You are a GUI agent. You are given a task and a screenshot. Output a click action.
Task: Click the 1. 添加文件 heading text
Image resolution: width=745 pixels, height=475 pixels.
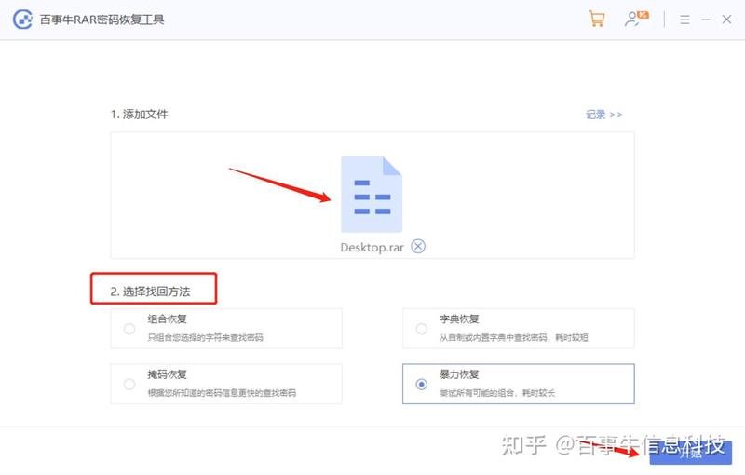[139, 115]
